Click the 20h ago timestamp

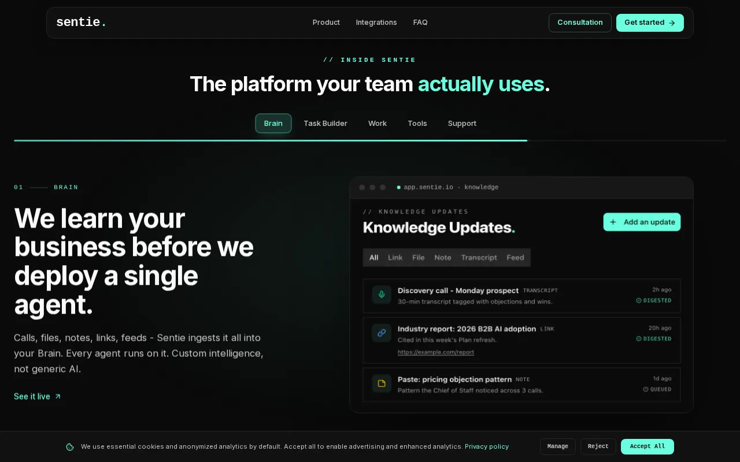tap(660, 328)
